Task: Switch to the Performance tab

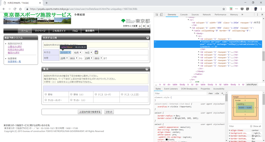Action: click(x=220, y=15)
